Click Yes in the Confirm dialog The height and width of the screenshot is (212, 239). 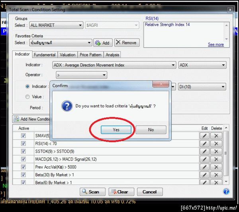116,130
